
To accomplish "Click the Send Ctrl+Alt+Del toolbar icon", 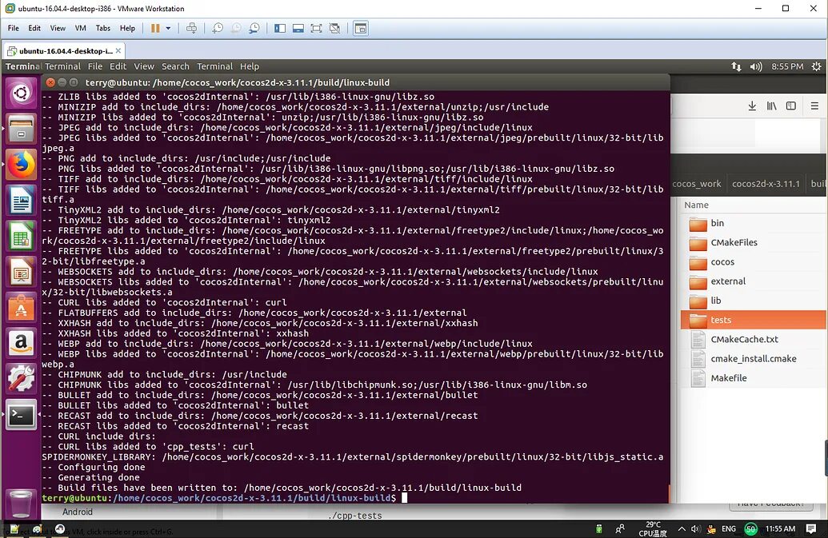I will (192, 28).
